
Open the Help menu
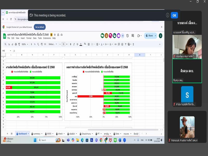54,38
